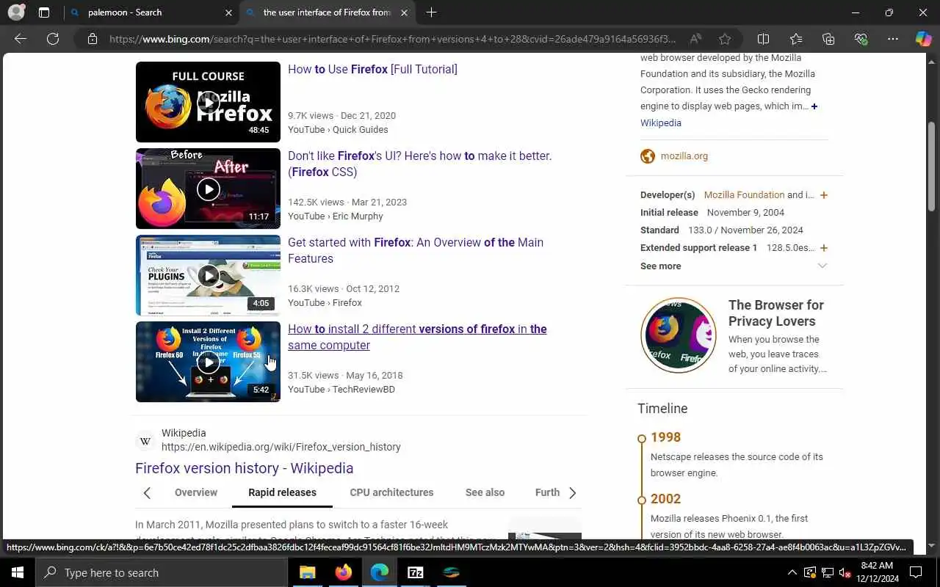Play the Check Your Plugins video thumbnail
The image size is (940, 587).
208,275
